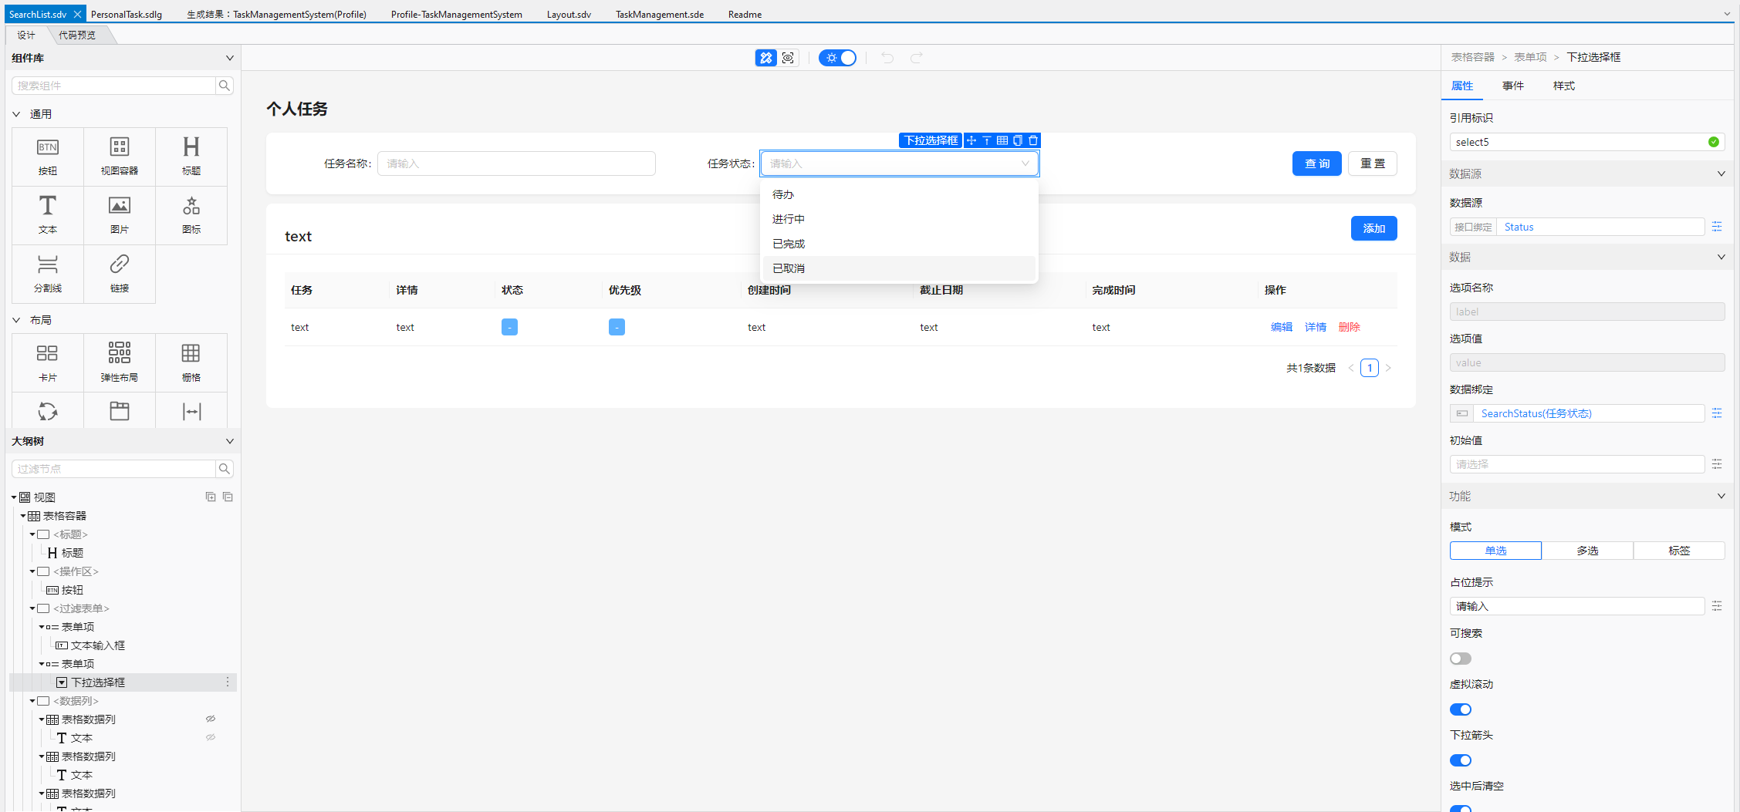Viewport: 1740px width, 812px height.
Task: Select the 链接 component icon
Action: pyautogui.click(x=119, y=274)
